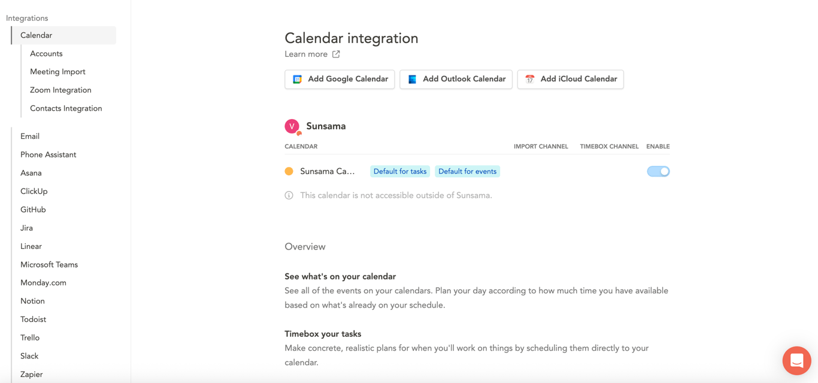Click the Google Calendar logo icon

(297, 79)
